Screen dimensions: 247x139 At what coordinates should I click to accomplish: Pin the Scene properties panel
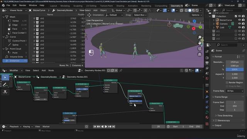point(244,51)
